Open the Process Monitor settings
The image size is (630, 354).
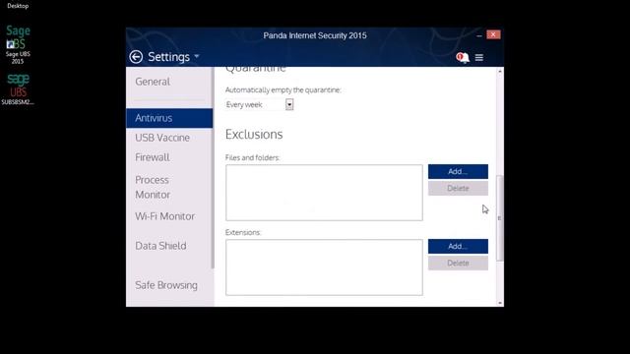tap(153, 187)
